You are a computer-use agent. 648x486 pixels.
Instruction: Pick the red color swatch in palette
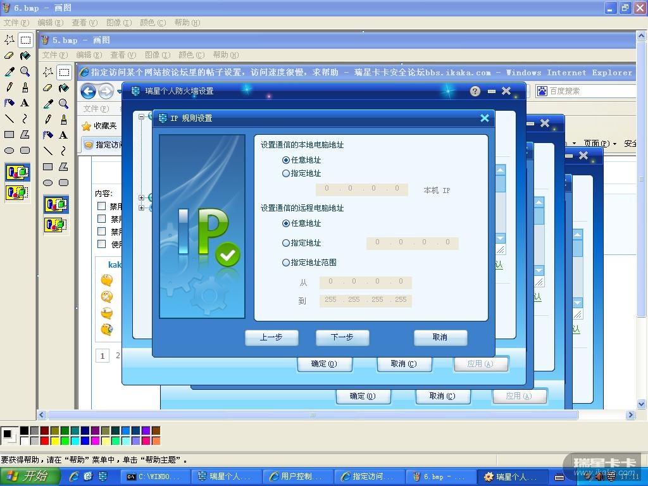pyautogui.click(x=45, y=441)
